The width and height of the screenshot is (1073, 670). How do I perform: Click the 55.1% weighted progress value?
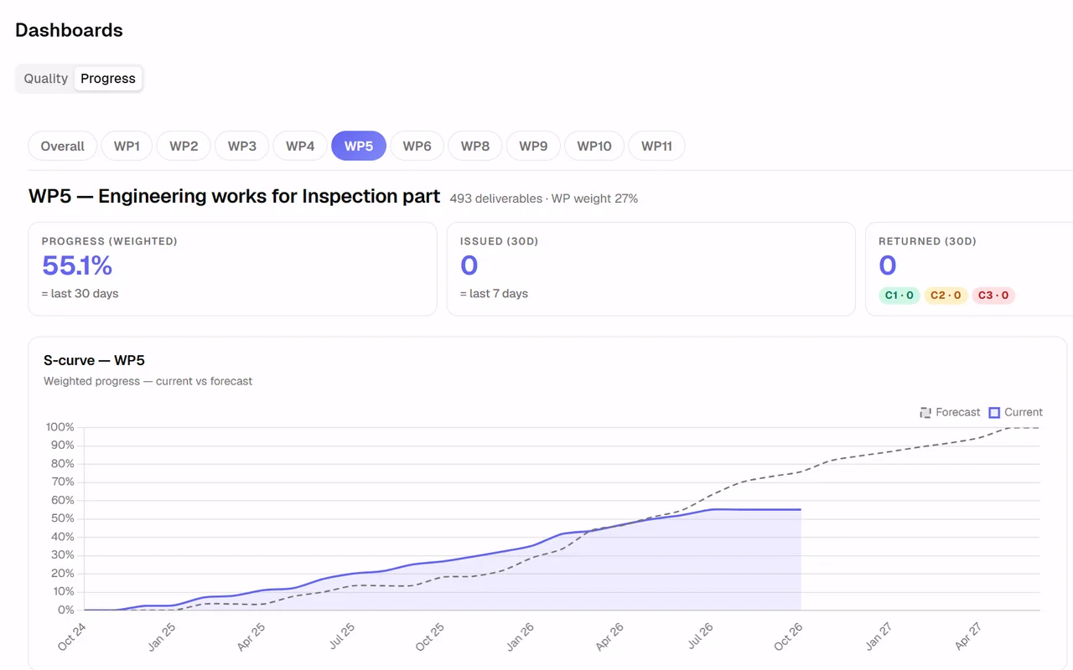(77, 265)
